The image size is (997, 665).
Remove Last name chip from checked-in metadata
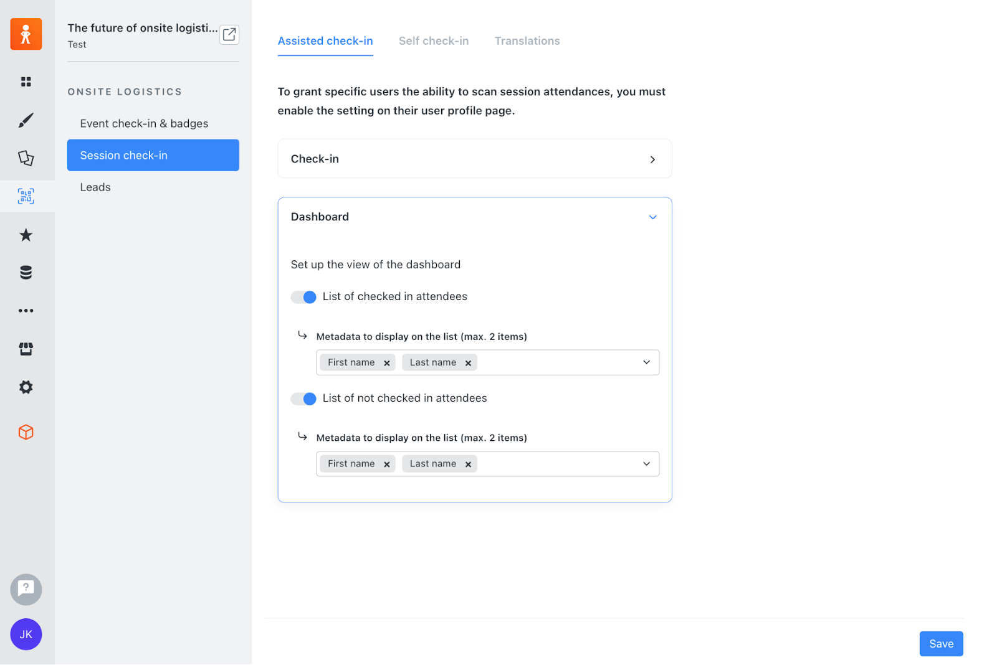[469, 362]
